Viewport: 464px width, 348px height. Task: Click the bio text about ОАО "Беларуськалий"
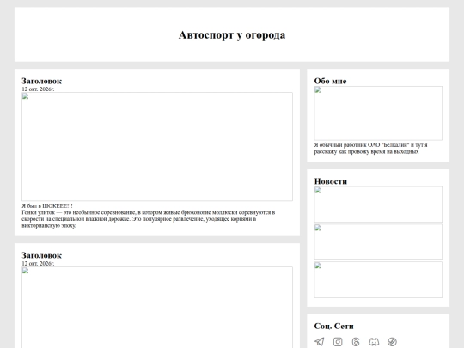click(x=371, y=149)
